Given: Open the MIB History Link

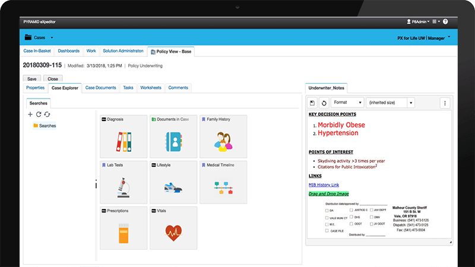Looking at the screenshot, I should 324,185.
